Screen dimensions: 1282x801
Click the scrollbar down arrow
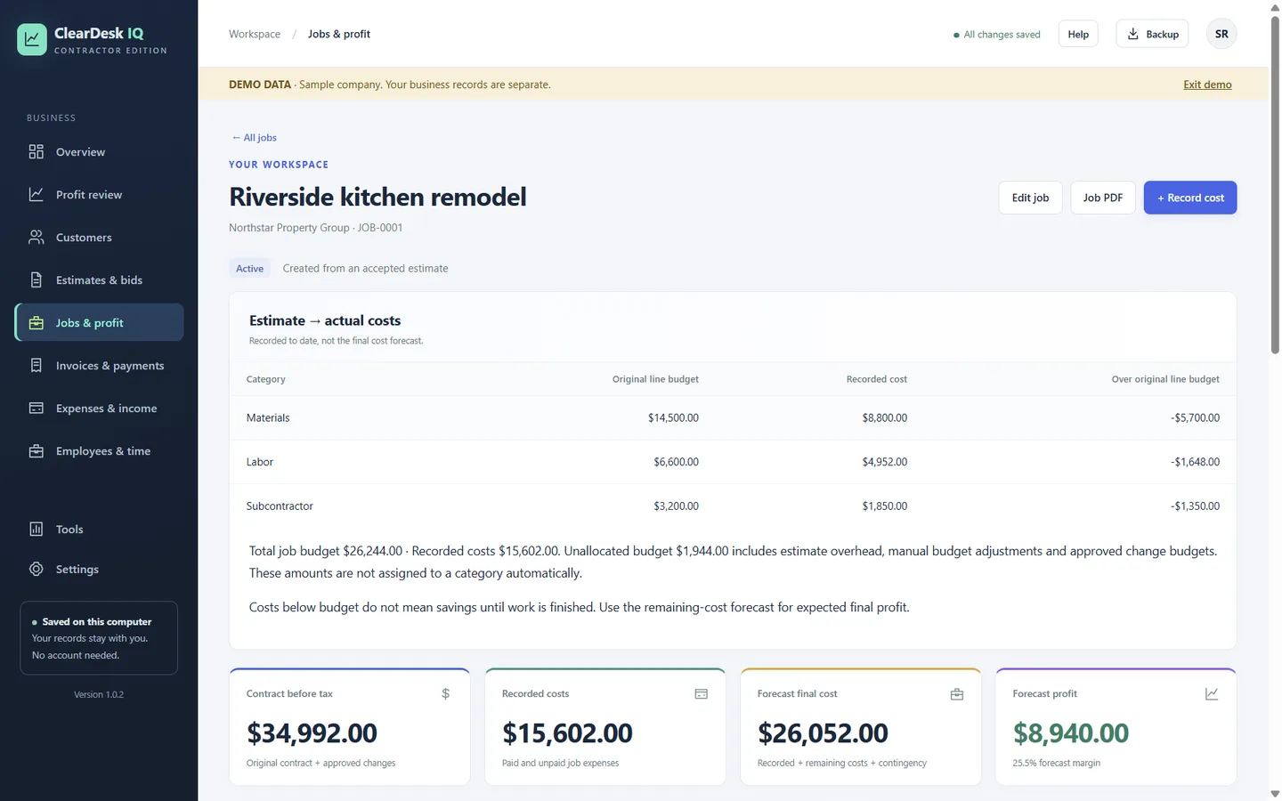pos(1275,793)
